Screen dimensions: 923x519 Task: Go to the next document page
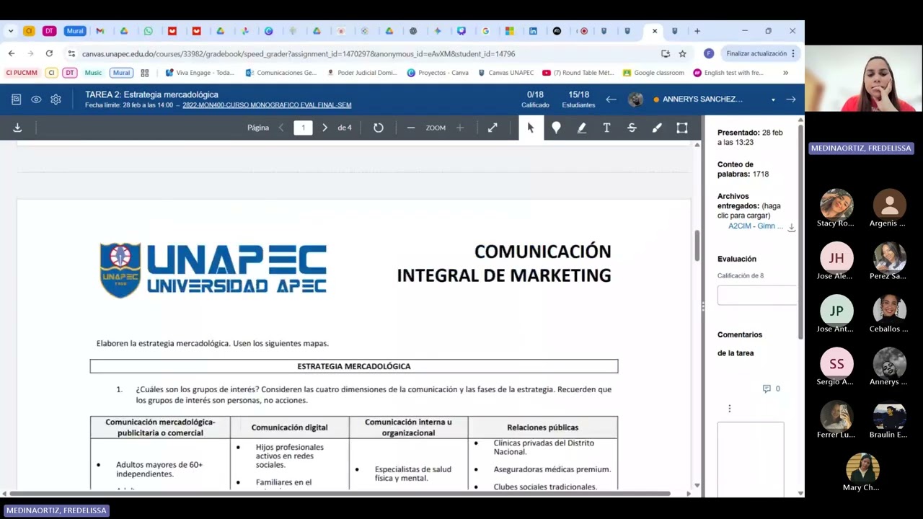pos(324,128)
